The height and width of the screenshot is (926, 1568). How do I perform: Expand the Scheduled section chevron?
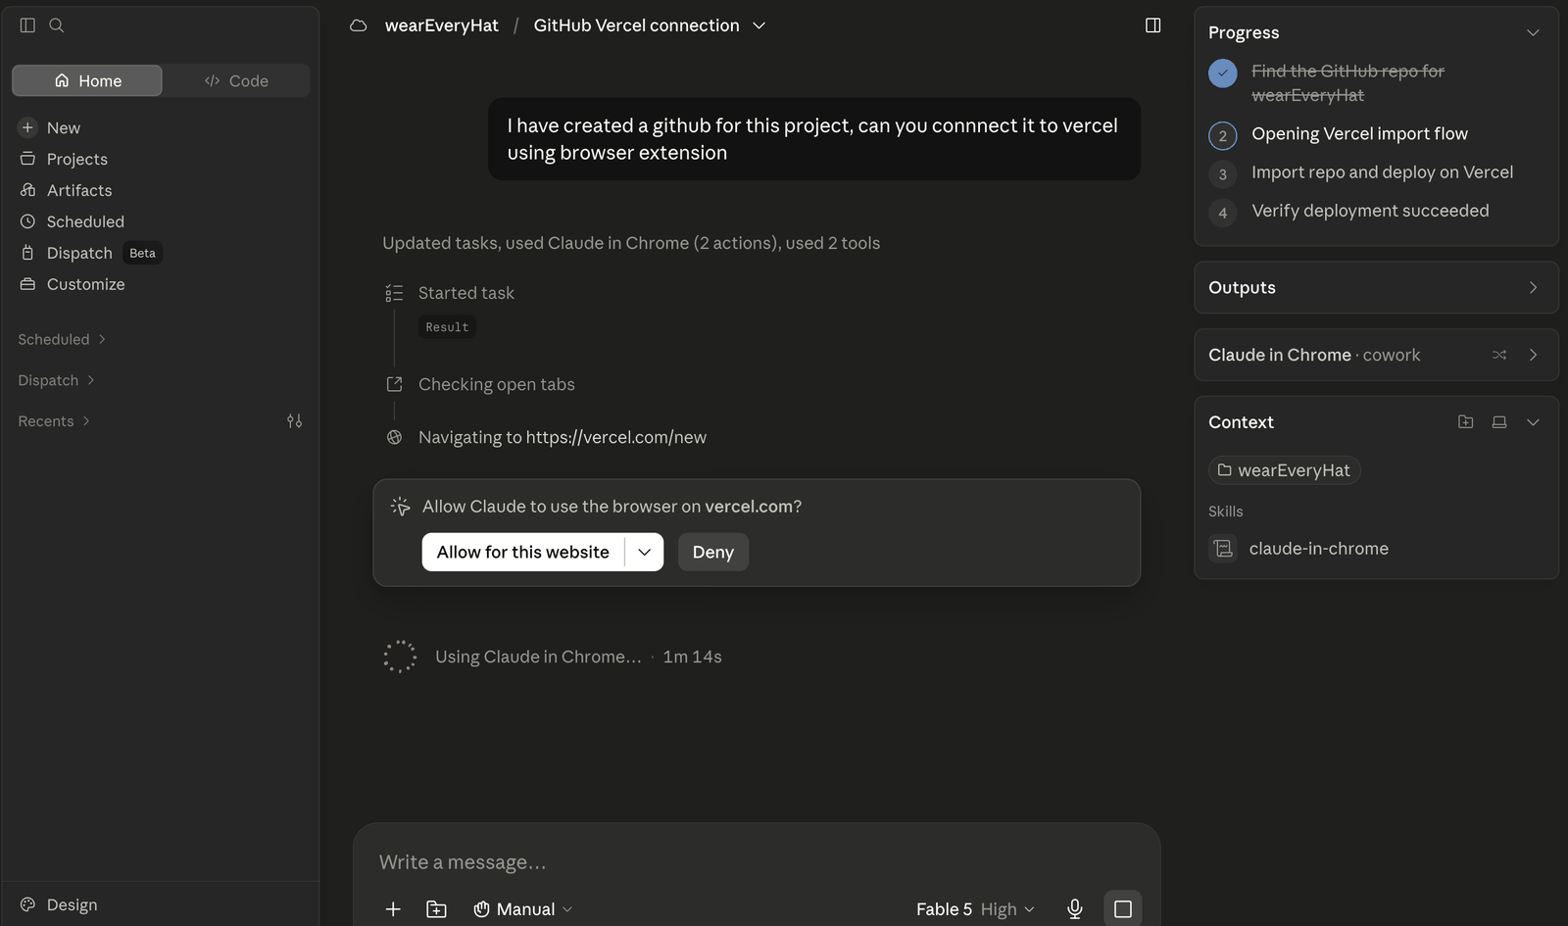[x=102, y=339]
